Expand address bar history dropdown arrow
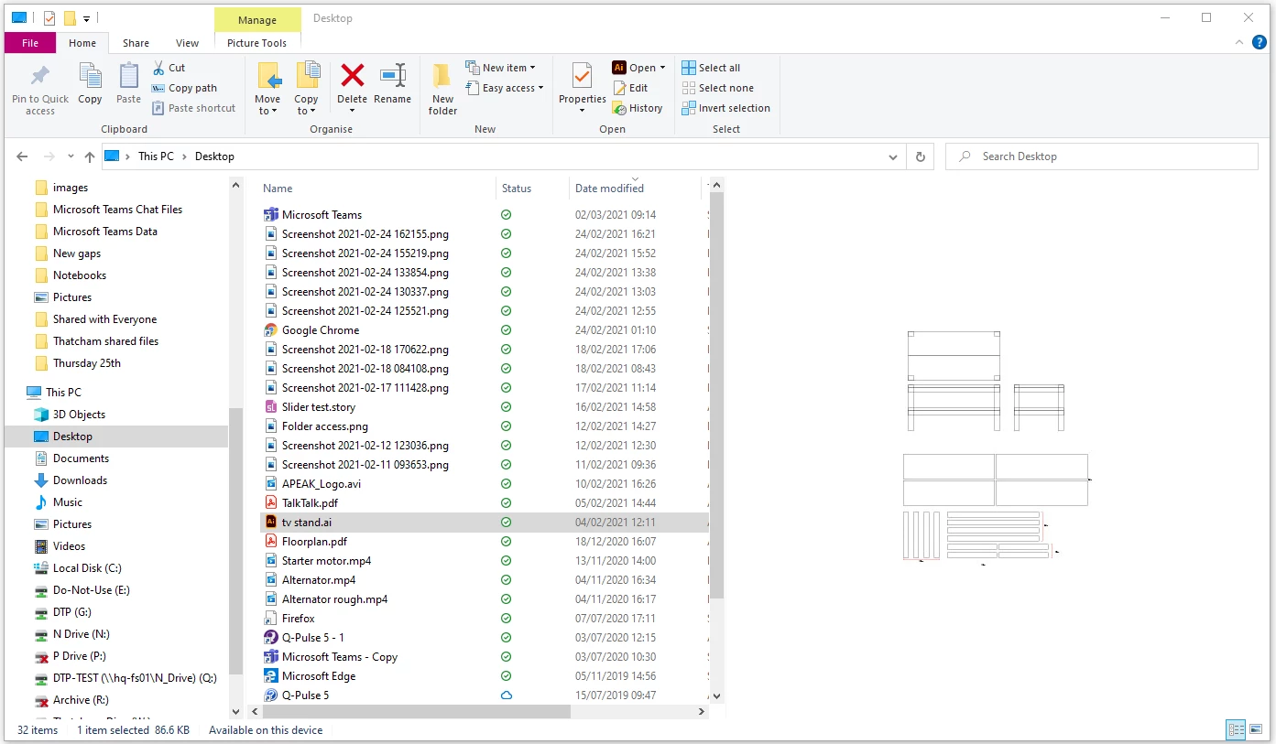 tap(894, 156)
